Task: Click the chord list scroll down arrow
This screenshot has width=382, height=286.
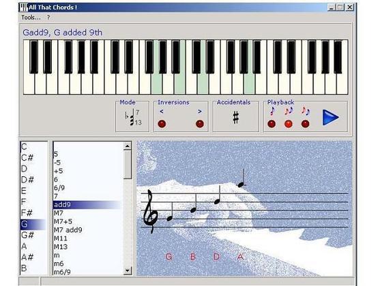Action: [128, 270]
